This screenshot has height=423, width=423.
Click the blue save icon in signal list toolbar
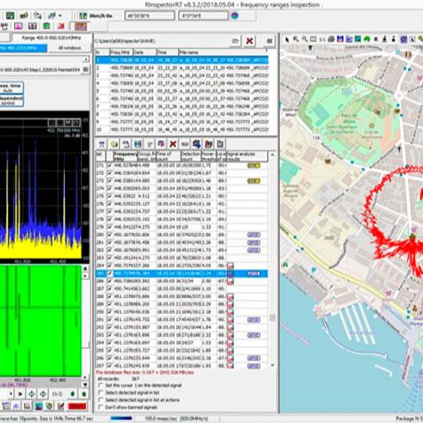(x=138, y=144)
